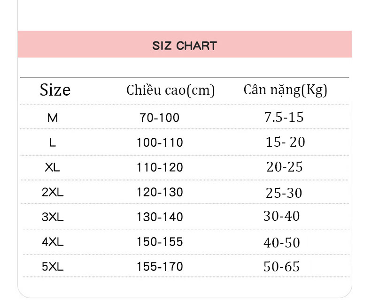The width and height of the screenshot is (371, 307).
Task: Select the 7.5-15 weight value
Action: tap(284, 117)
